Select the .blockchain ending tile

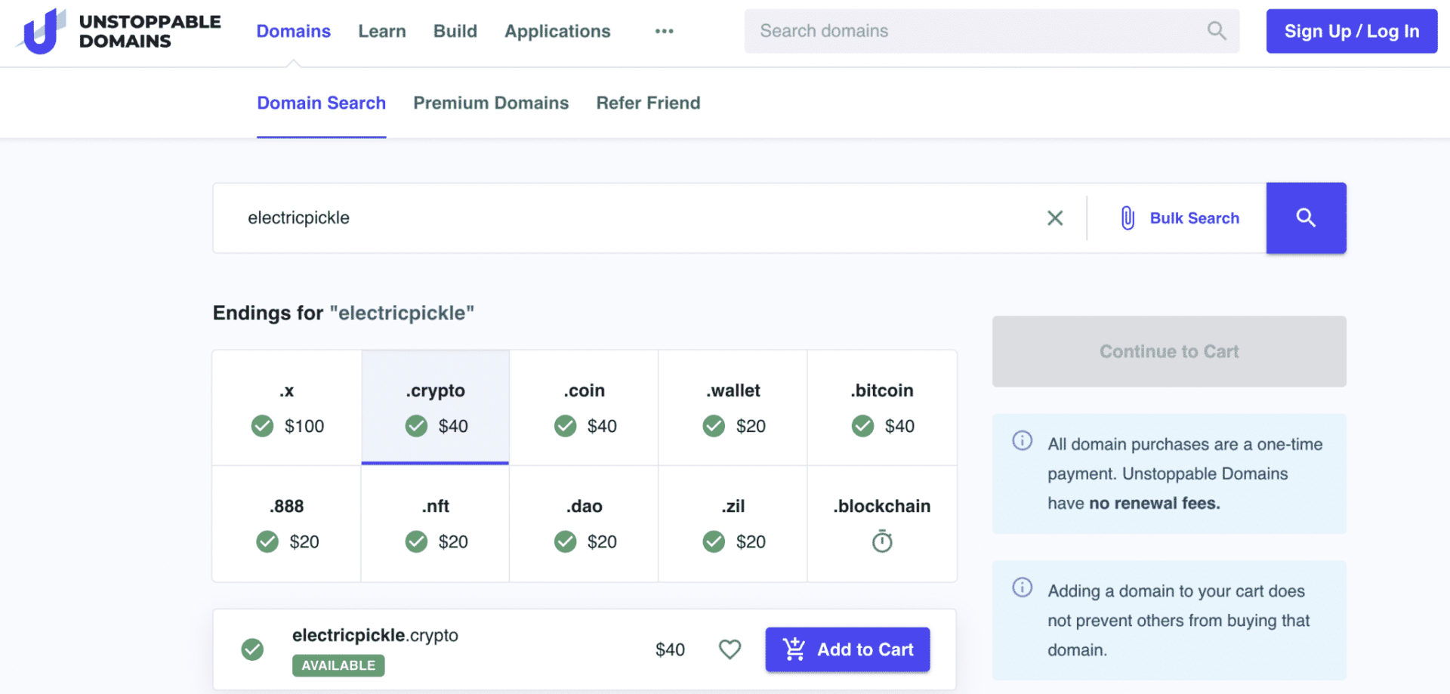(882, 524)
